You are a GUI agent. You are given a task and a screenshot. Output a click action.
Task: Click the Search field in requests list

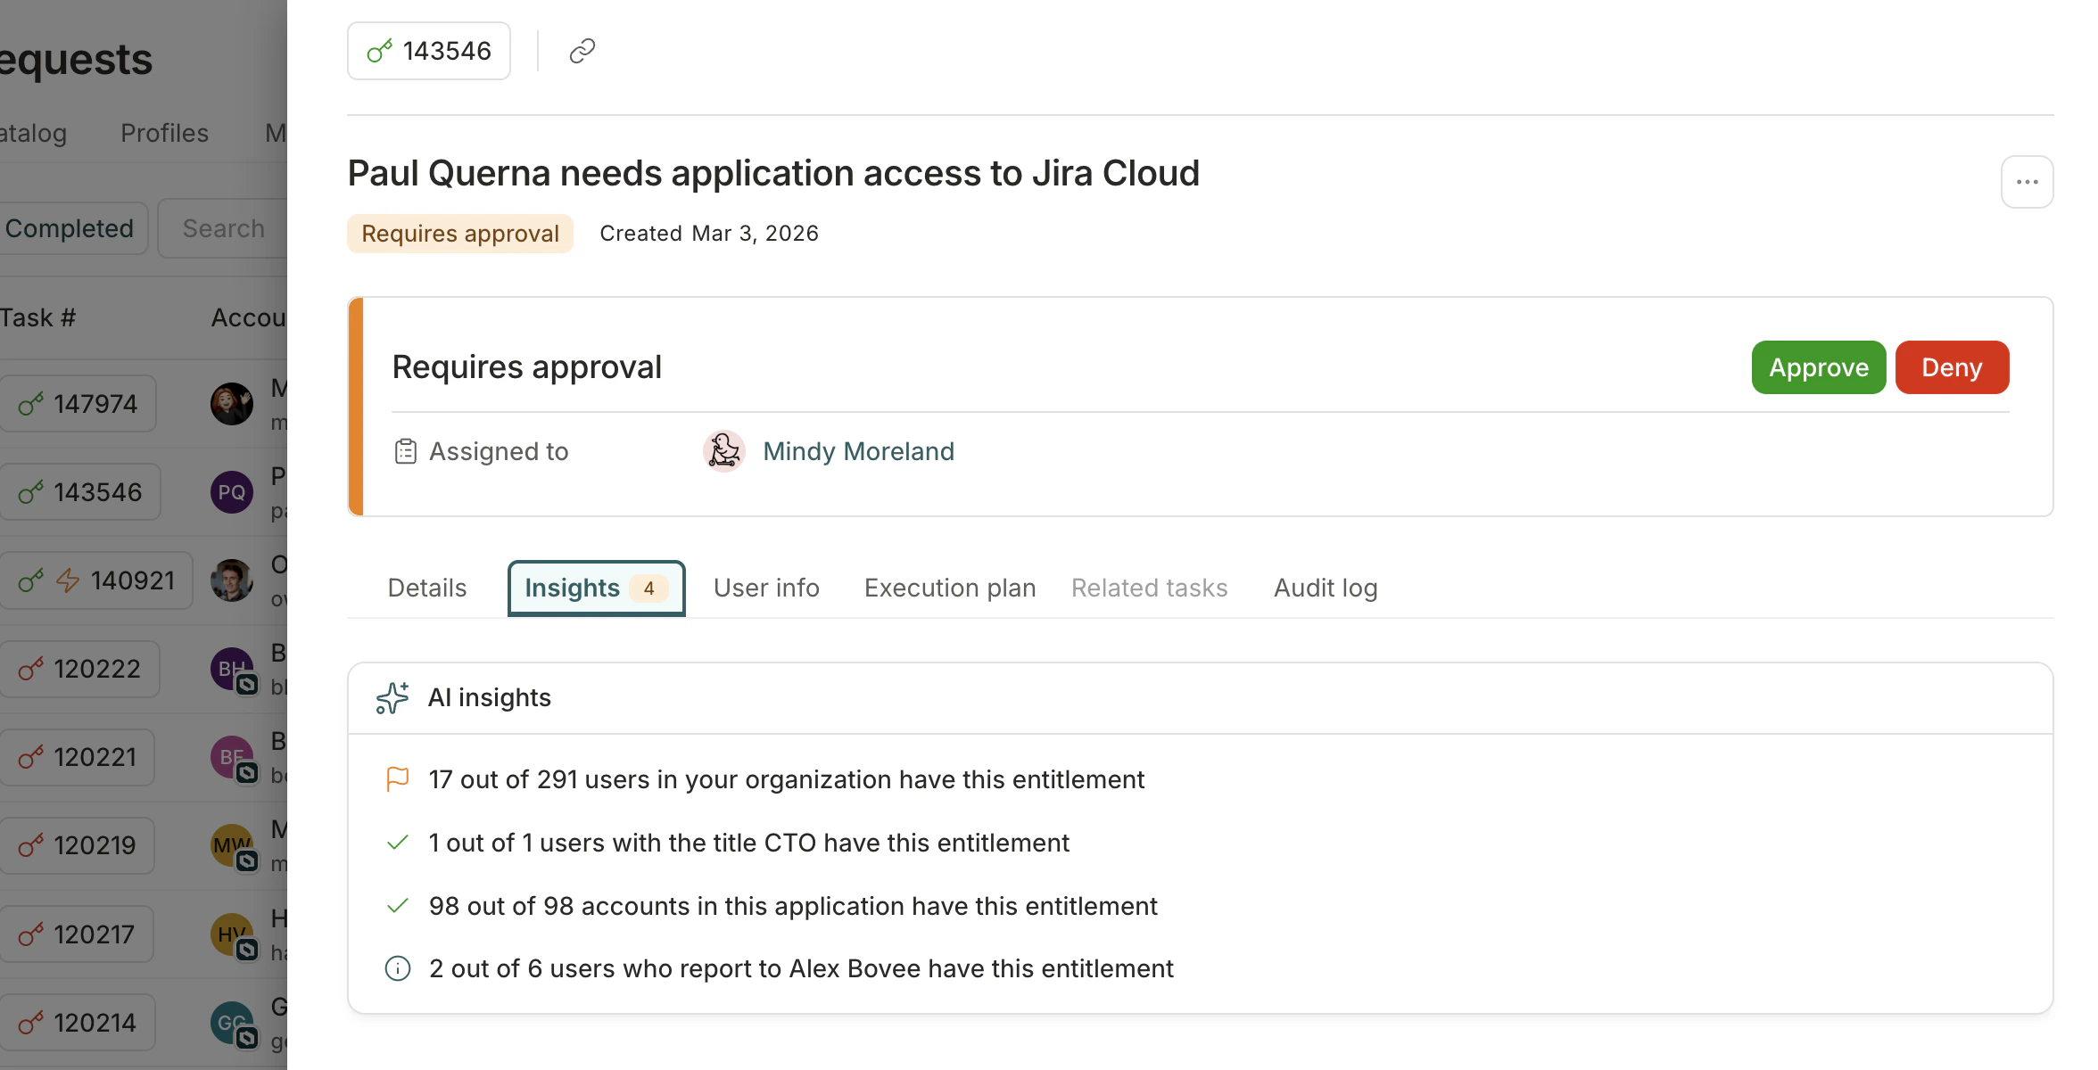point(223,229)
